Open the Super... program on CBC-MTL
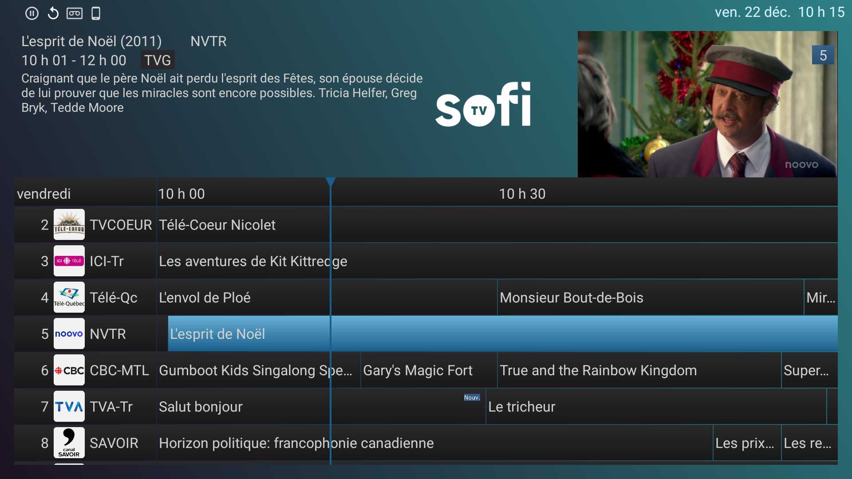 coord(809,370)
